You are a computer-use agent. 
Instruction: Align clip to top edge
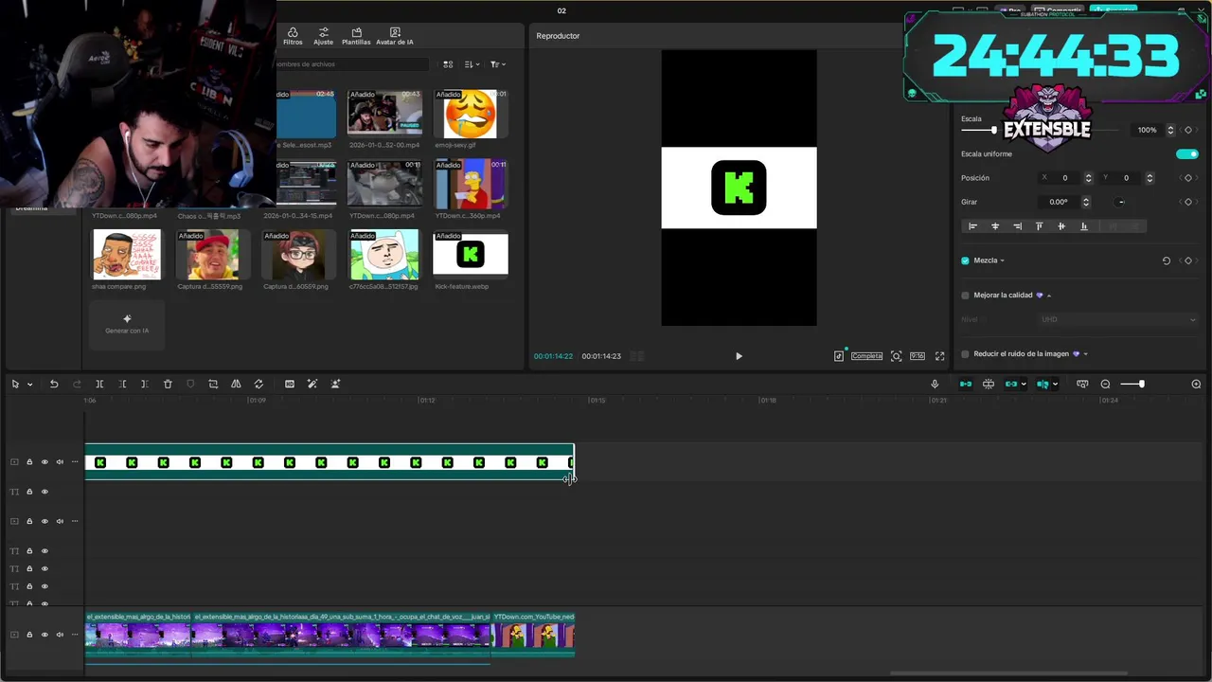(x=1039, y=226)
